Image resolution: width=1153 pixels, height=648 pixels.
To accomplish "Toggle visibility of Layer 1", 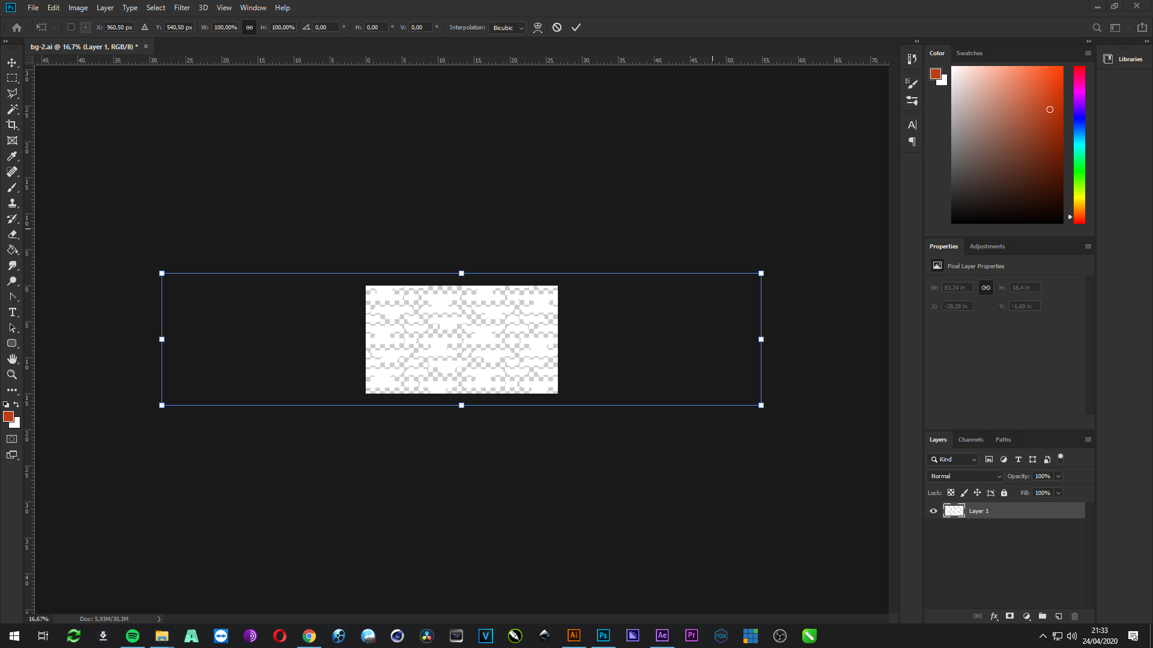I will [933, 511].
